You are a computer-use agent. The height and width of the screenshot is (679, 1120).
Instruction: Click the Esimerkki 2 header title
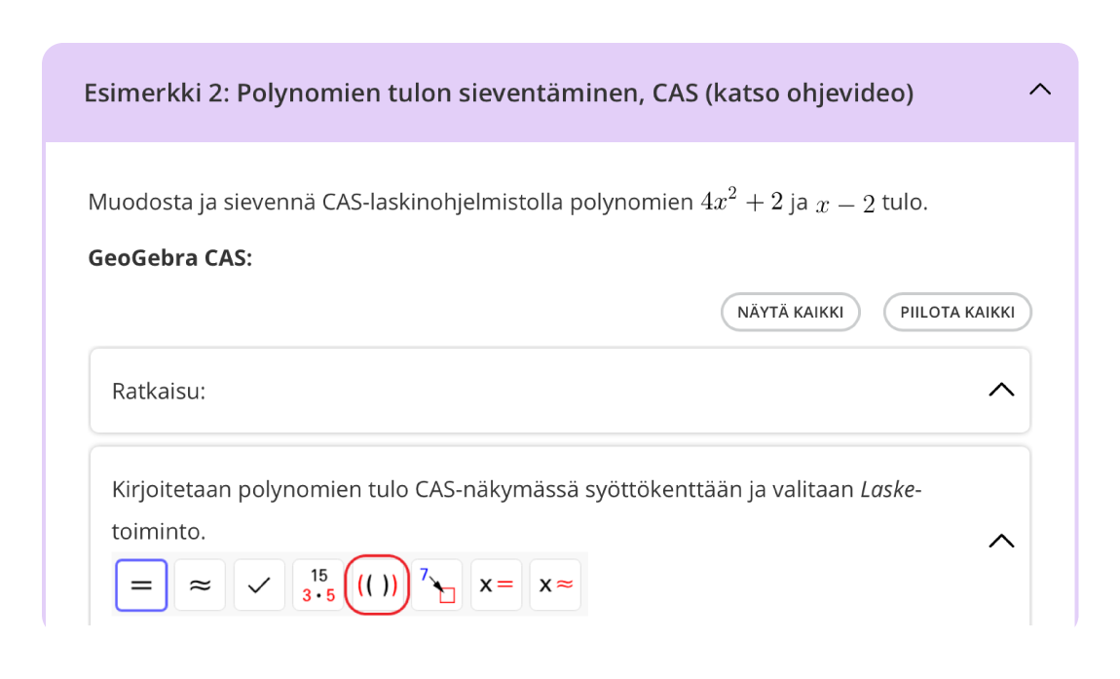tap(498, 94)
